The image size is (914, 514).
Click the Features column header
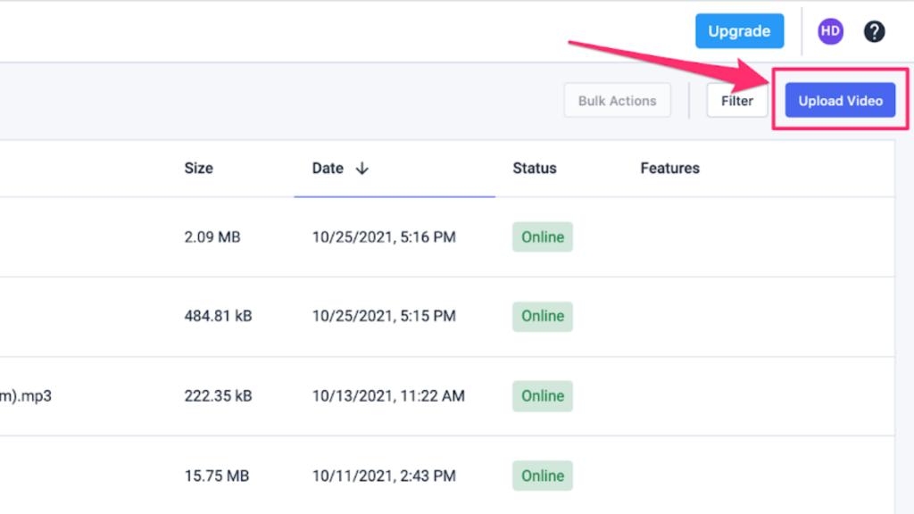pyautogui.click(x=669, y=169)
